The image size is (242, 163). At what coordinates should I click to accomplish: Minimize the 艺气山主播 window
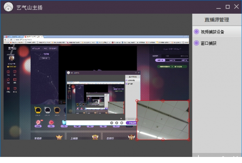pos(219,7)
